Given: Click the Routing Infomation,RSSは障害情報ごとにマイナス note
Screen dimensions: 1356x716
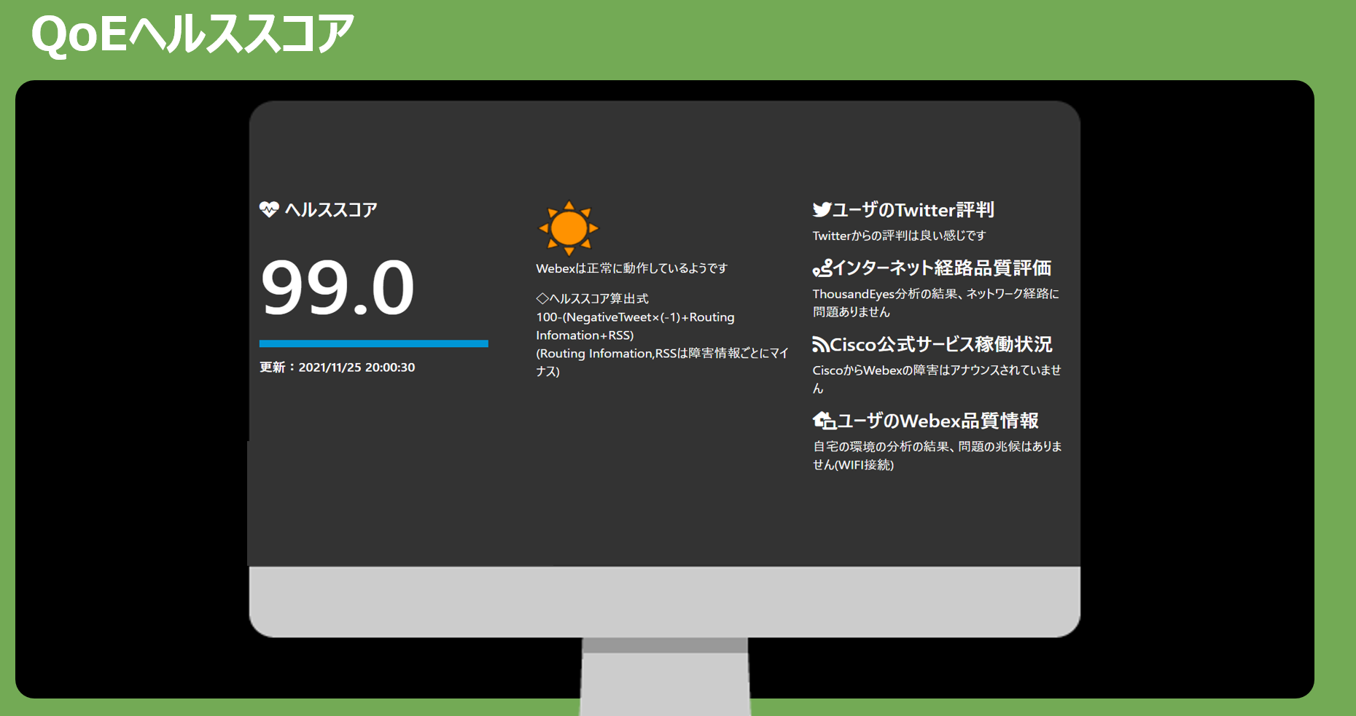Looking at the screenshot, I should 662,362.
